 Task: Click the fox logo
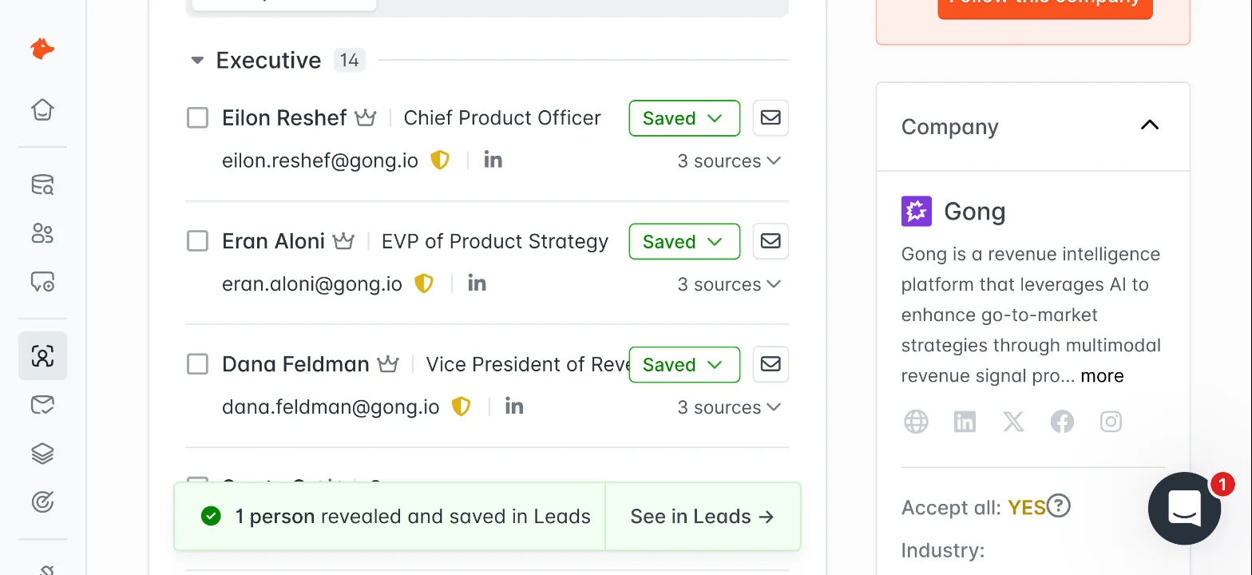(x=42, y=50)
